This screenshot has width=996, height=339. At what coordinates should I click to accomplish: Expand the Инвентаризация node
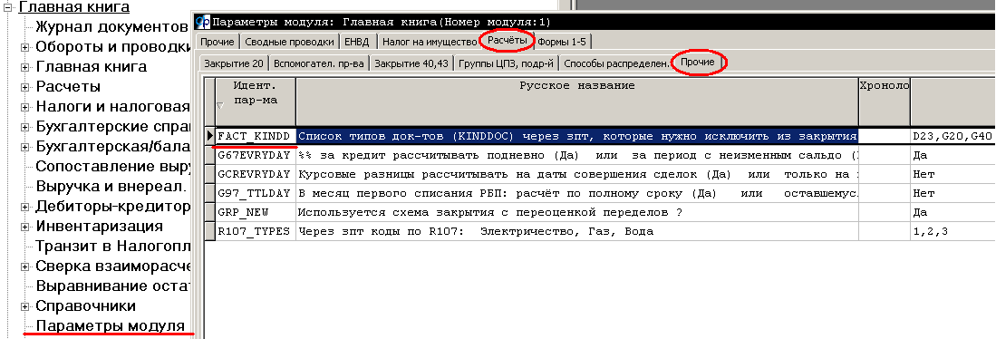tap(25, 227)
